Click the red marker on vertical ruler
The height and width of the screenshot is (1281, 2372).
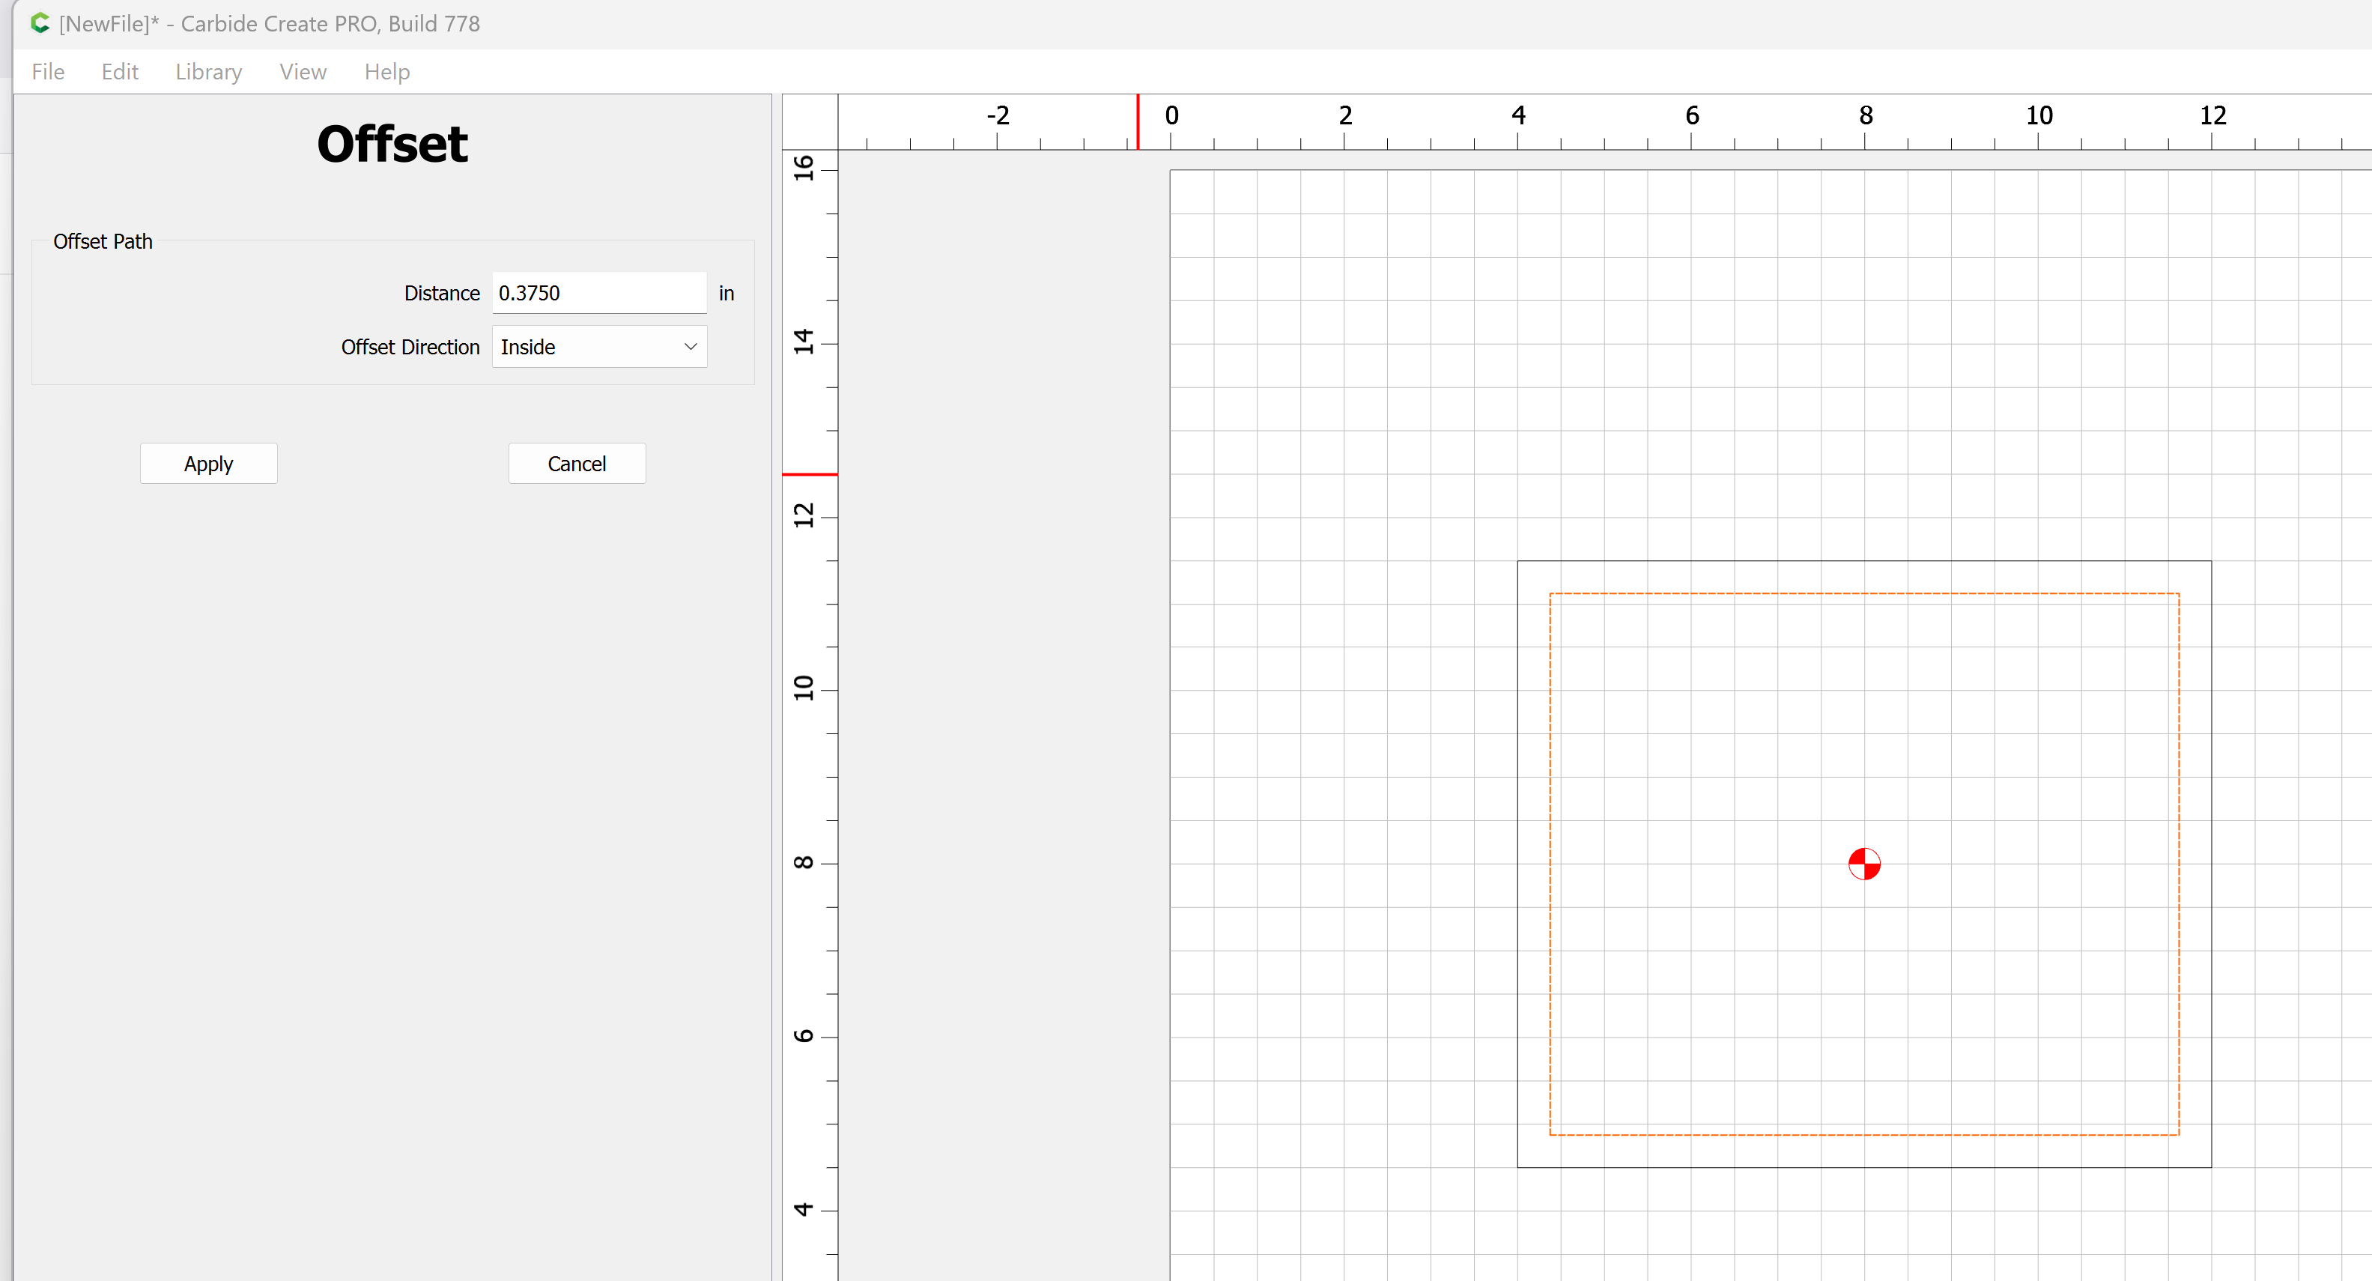tap(810, 474)
